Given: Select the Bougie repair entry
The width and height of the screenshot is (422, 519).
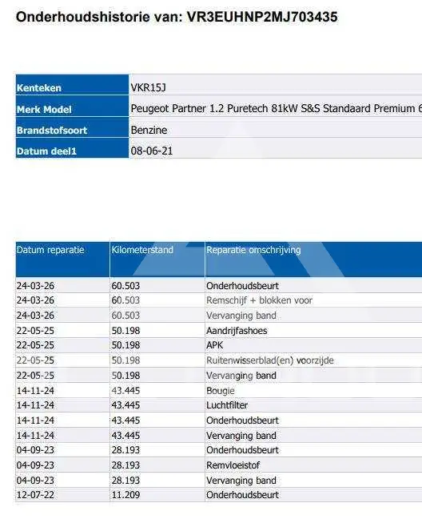Looking at the screenshot, I should click(x=221, y=391).
